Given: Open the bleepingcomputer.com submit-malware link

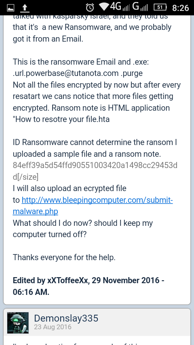Looking at the screenshot, I should [97, 200].
